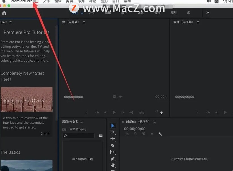Click 导入媒体以开始 import area
This screenshot has height=171, width=233.
[x=82, y=159]
